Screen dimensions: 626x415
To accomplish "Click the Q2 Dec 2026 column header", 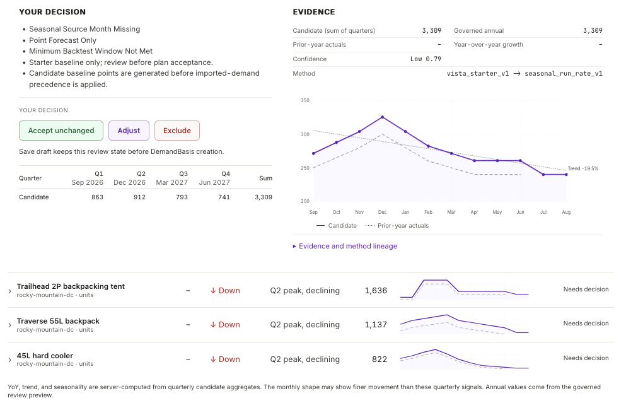I will tap(129, 178).
